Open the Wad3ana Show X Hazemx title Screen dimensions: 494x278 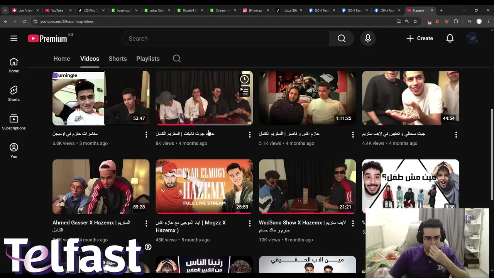[302, 226]
